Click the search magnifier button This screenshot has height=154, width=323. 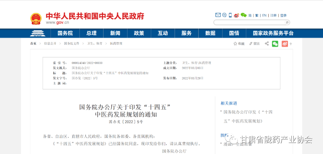(287, 22)
